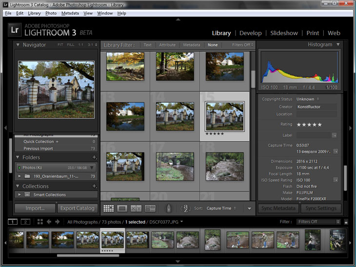Select main window display 1

click(13, 222)
